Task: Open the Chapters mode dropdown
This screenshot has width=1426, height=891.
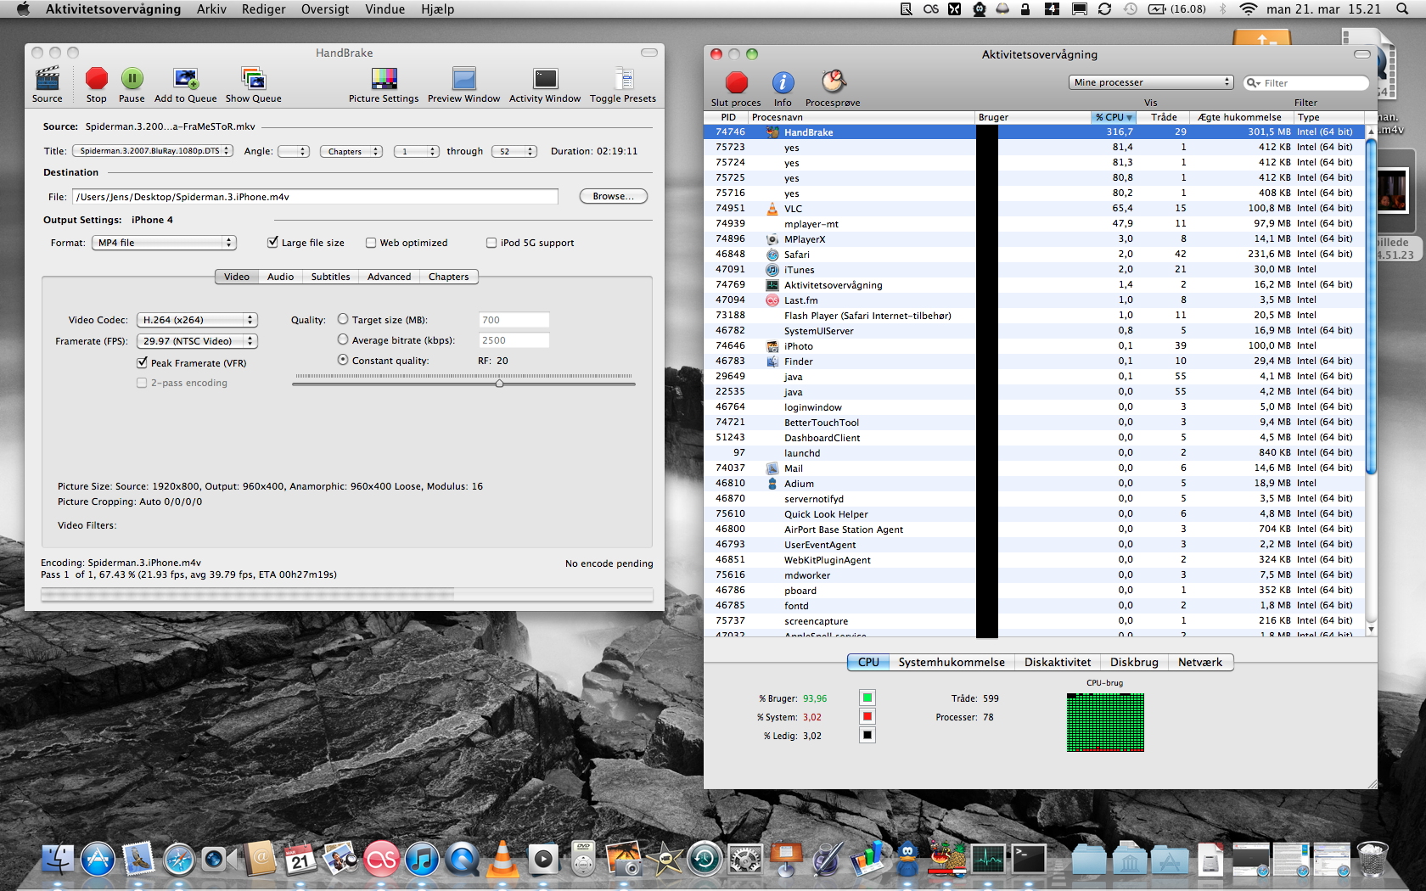Action: [x=351, y=151]
